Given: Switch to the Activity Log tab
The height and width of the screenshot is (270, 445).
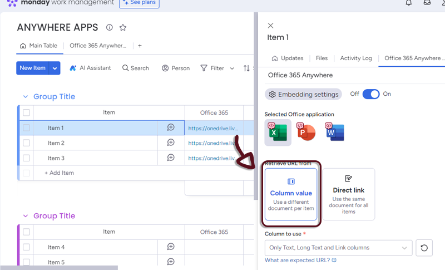Looking at the screenshot, I should coord(355,58).
